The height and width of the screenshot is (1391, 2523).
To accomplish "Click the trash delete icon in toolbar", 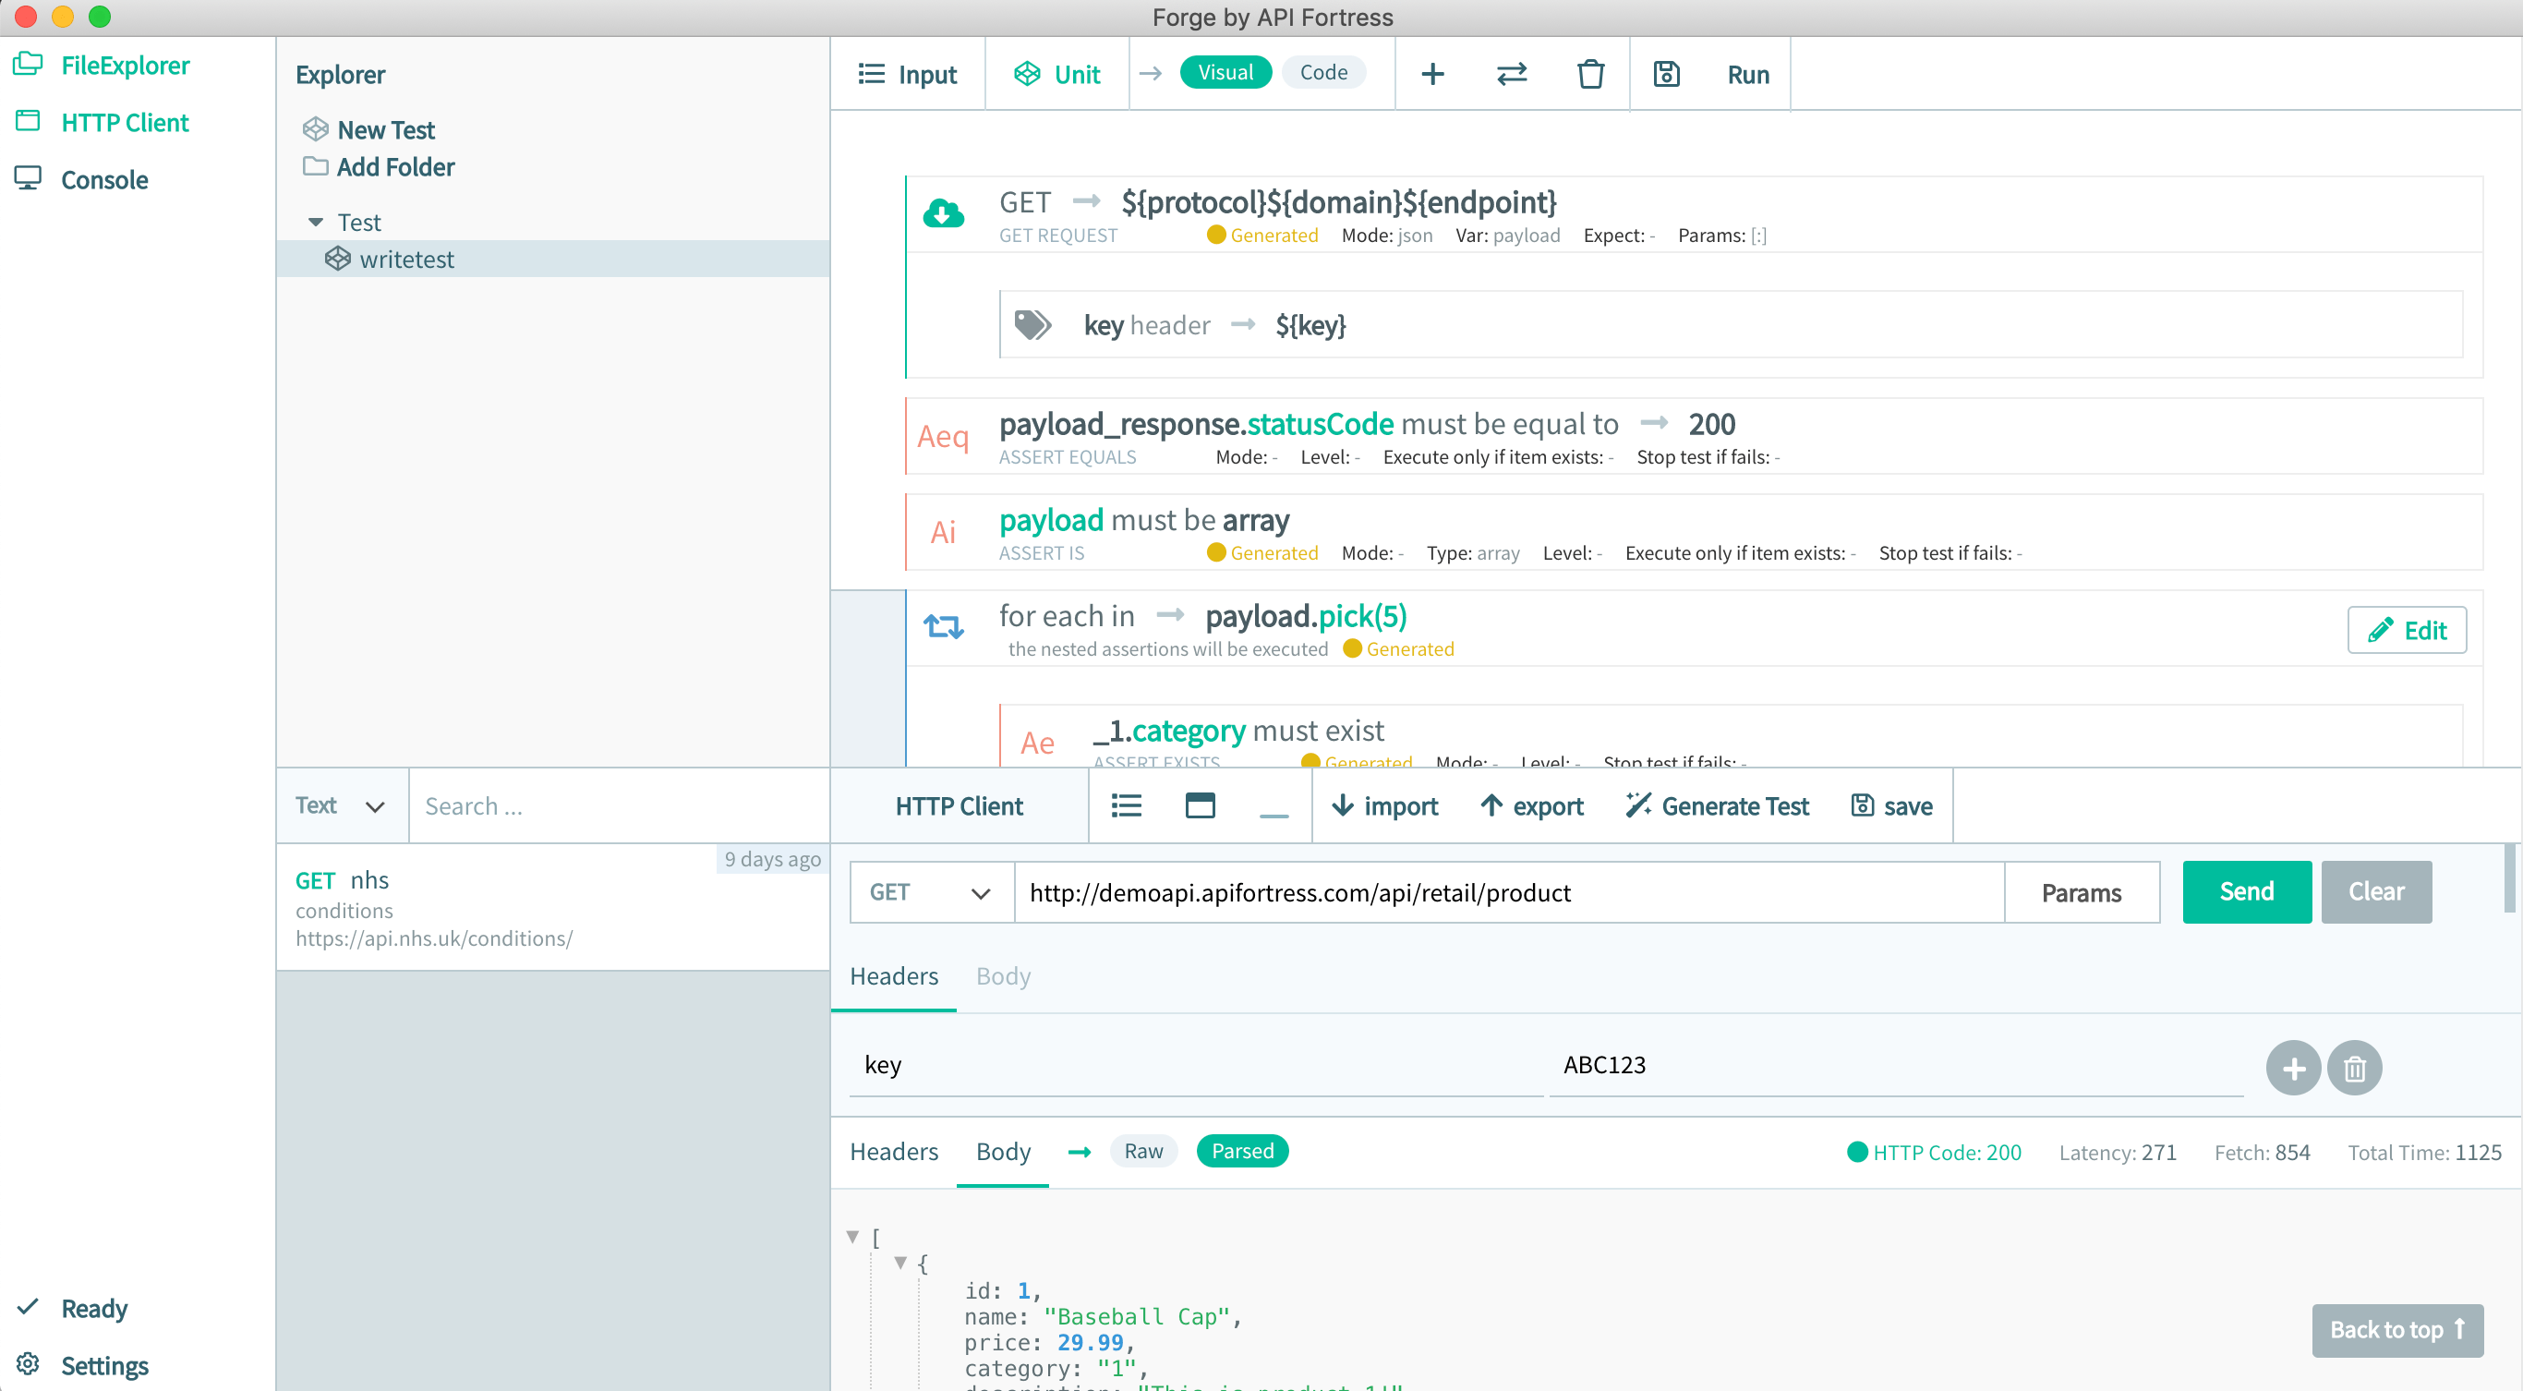I will [1589, 75].
